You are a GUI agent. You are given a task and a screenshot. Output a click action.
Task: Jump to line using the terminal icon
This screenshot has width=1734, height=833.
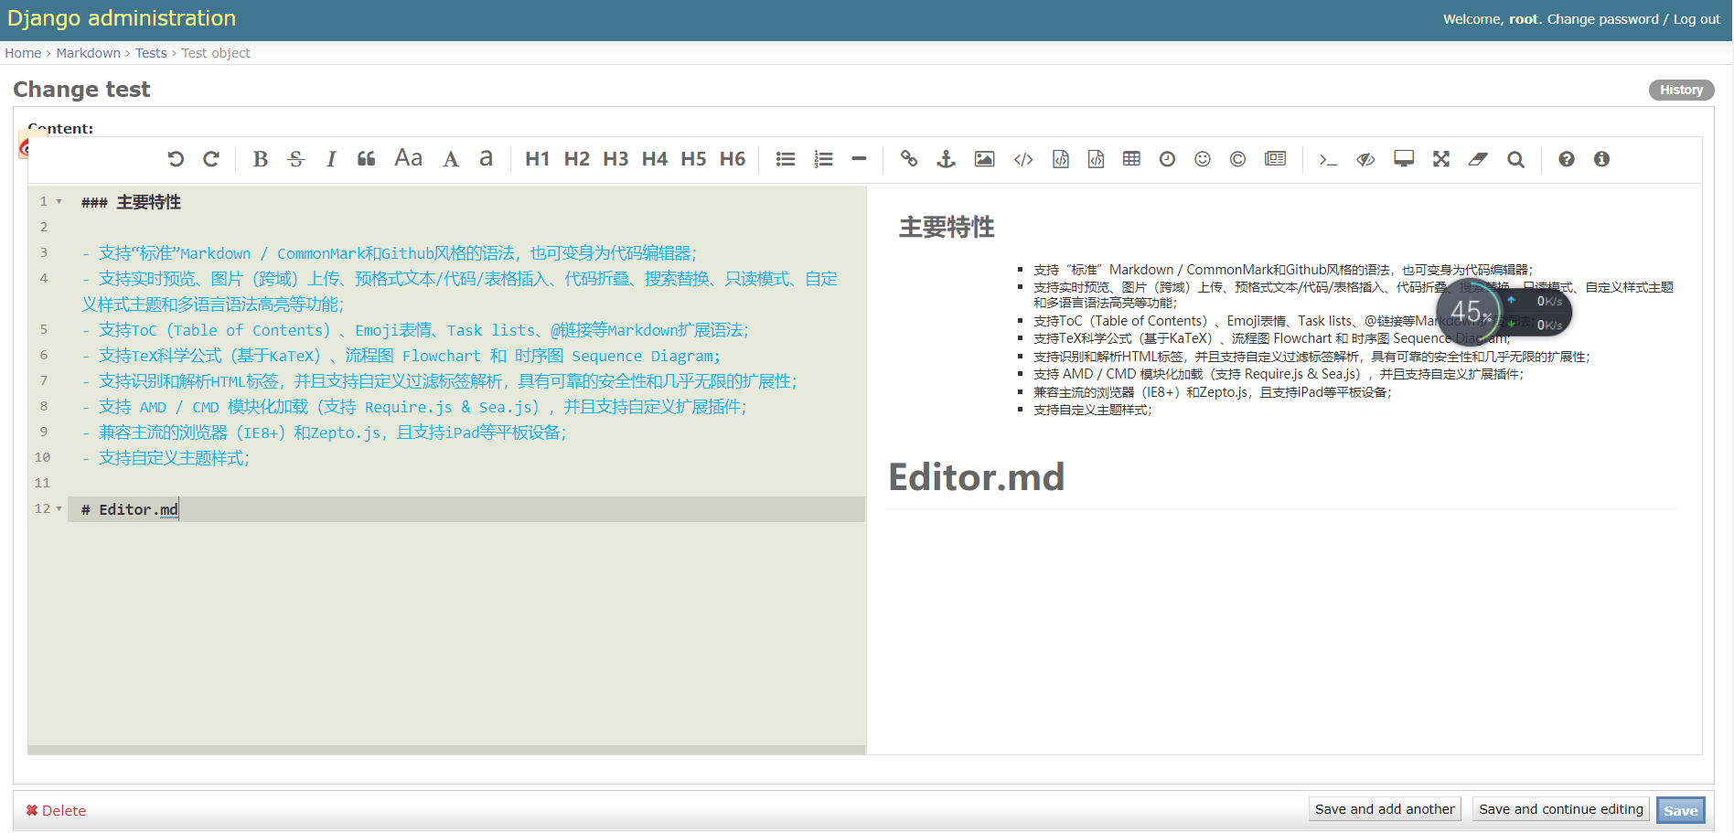1328,159
